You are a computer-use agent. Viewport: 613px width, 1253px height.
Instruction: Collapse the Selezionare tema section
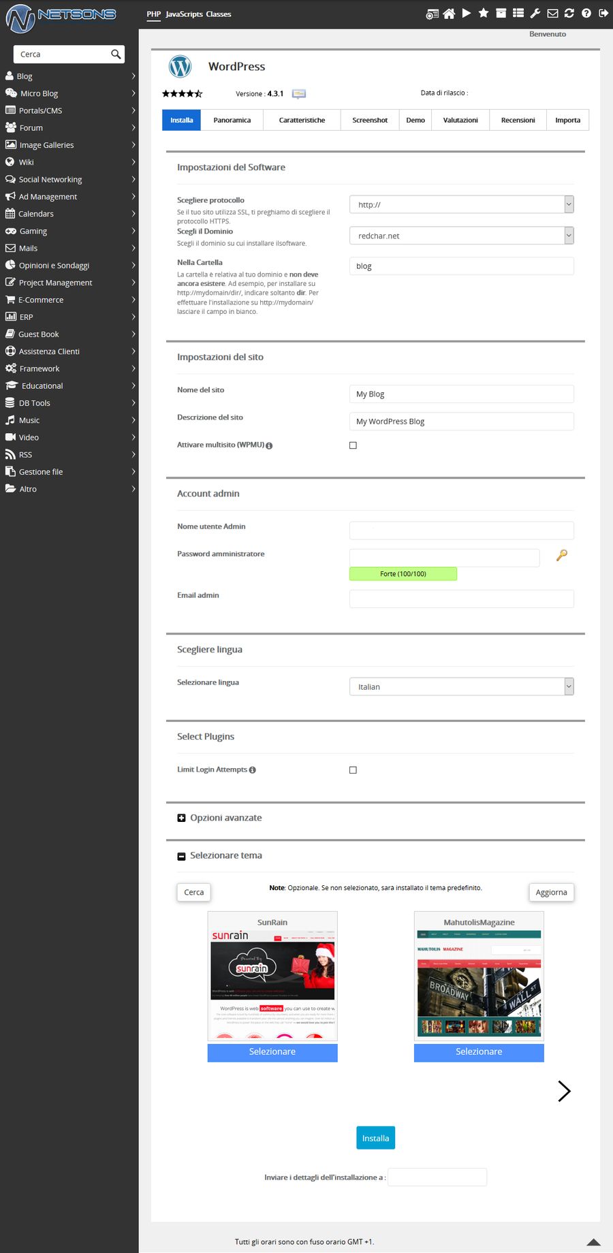[x=181, y=856]
